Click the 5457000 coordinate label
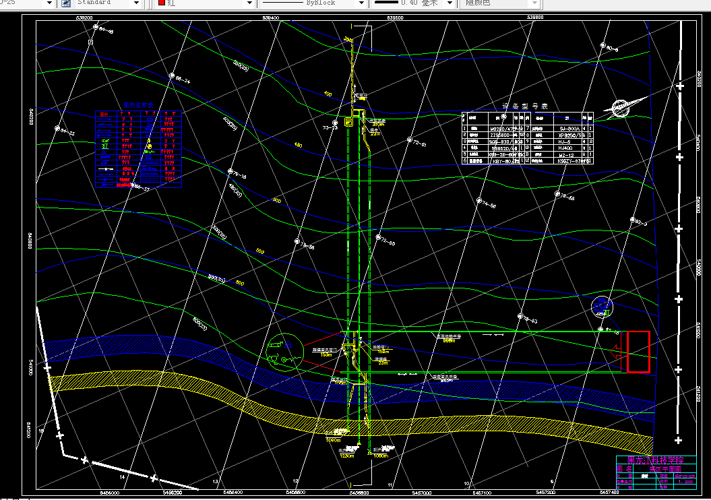Viewport: 711px width, 500px height. click(x=422, y=493)
